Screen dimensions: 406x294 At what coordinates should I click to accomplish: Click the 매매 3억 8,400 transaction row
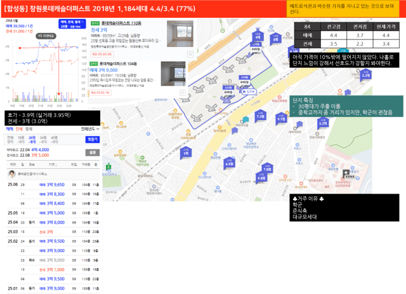pos(59,204)
